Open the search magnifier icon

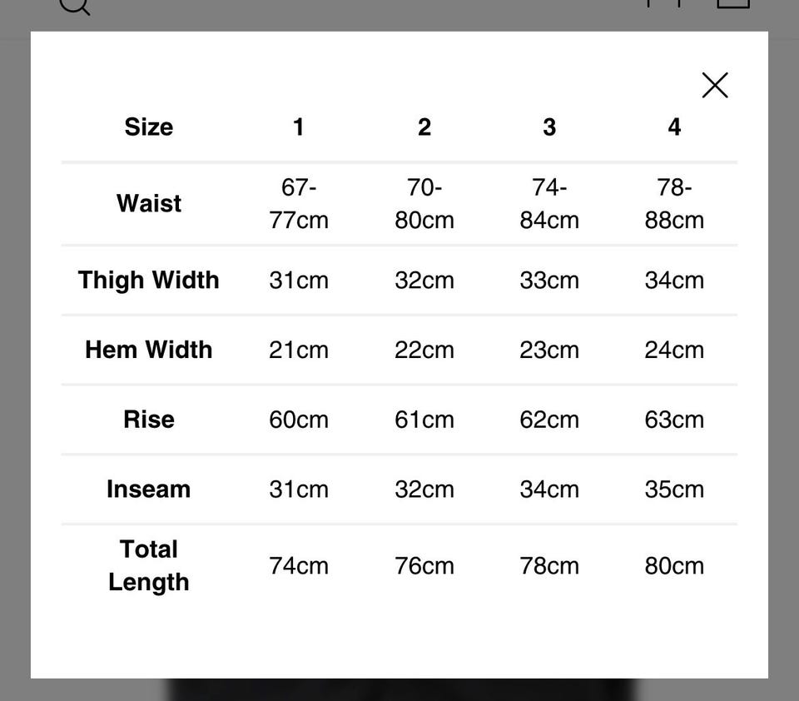click(x=75, y=5)
